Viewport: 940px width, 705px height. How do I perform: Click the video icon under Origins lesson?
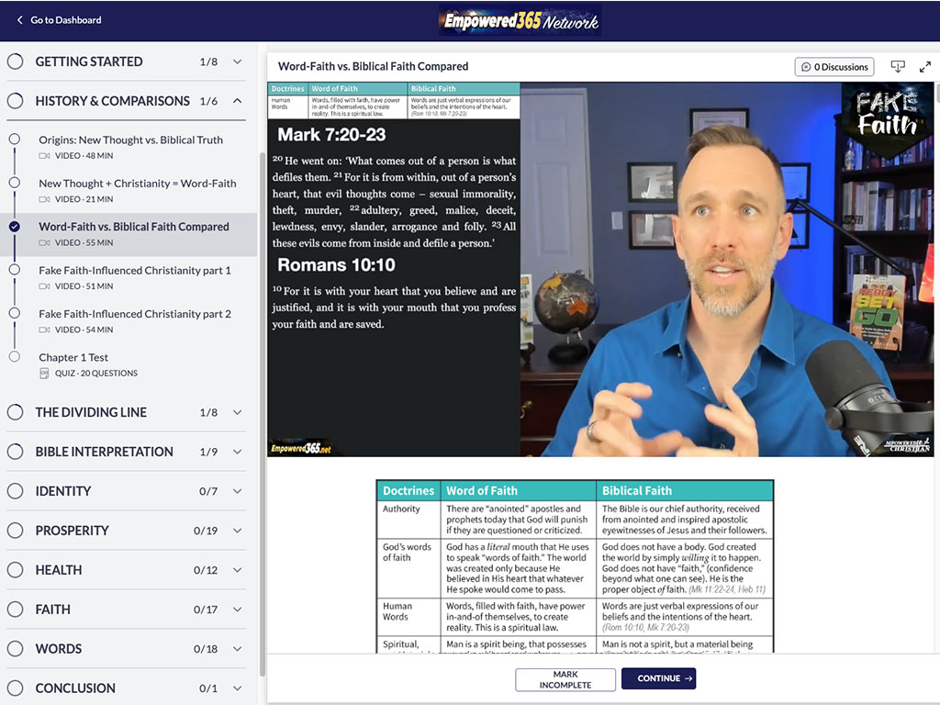pyautogui.click(x=44, y=156)
